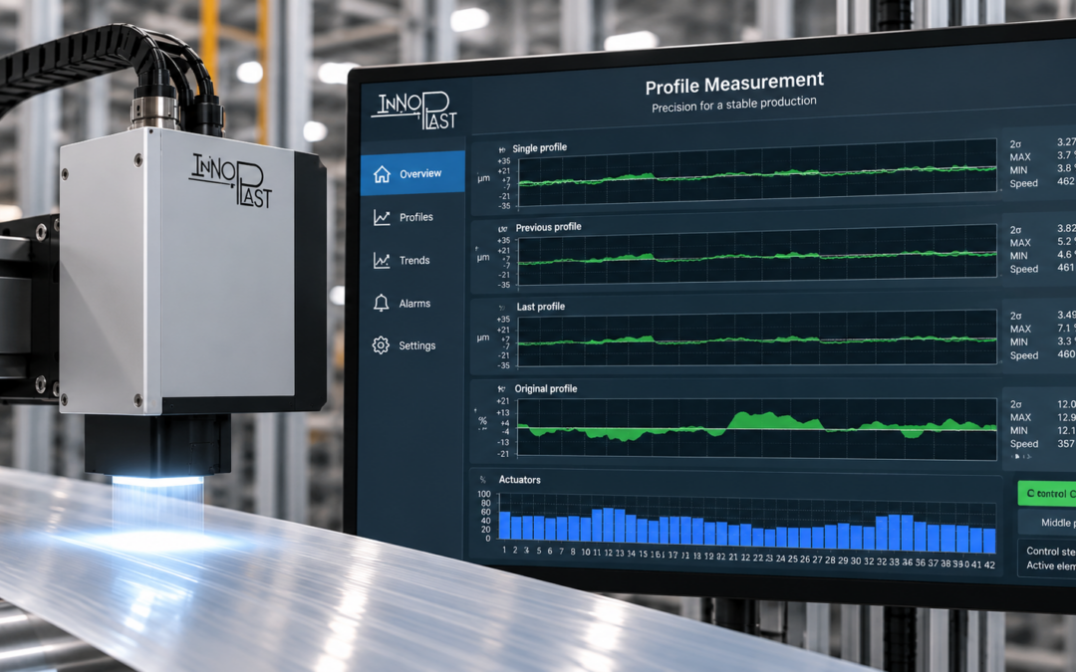Click the Original profile 2σ label
The width and height of the screenshot is (1076, 672).
(1015, 404)
